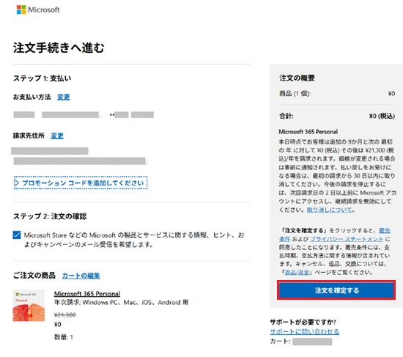Screen dimensions: 403x357
Task: Change the billing address (請求先住所 変更)
Action: (57, 136)
